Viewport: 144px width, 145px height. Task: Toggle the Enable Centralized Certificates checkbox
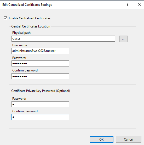[x=6, y=18]
